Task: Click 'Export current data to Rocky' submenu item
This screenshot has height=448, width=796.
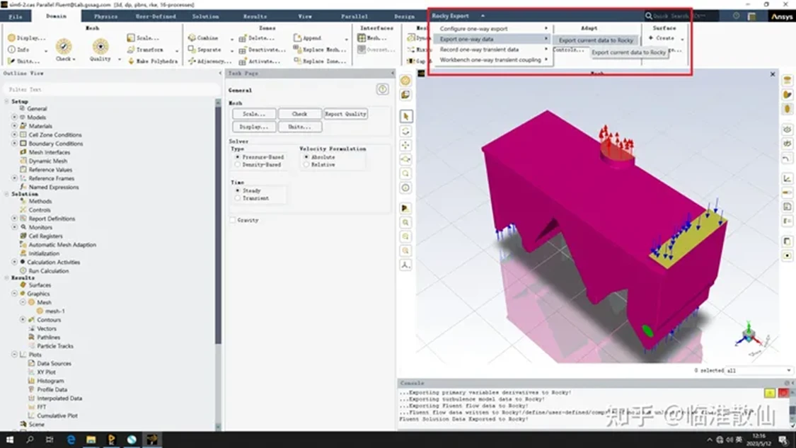Action: 596,40
